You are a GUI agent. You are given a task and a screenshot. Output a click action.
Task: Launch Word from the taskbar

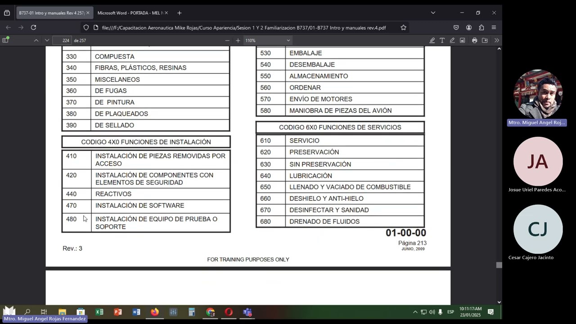click(x=136, y=312)
